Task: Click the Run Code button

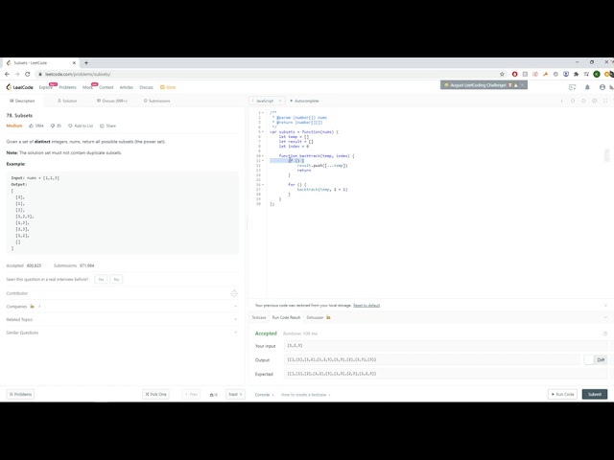Action: (563, 394)
